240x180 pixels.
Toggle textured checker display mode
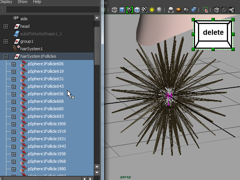144,10
